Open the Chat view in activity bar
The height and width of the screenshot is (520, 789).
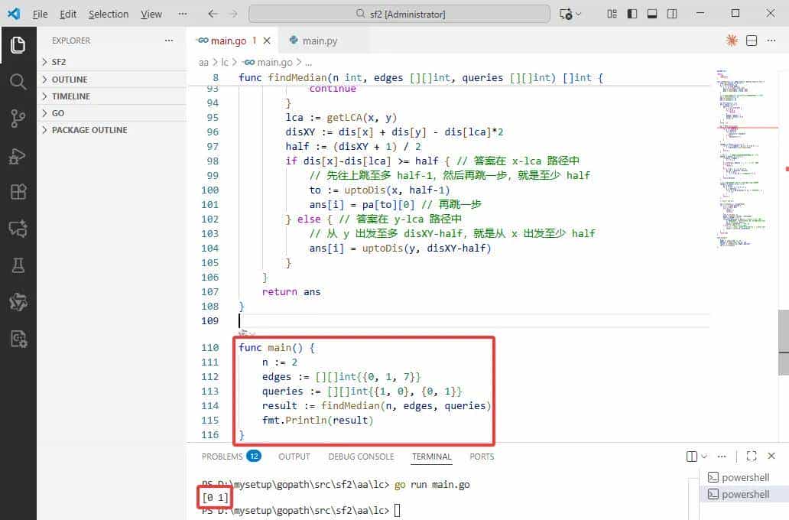coord(18,228)
